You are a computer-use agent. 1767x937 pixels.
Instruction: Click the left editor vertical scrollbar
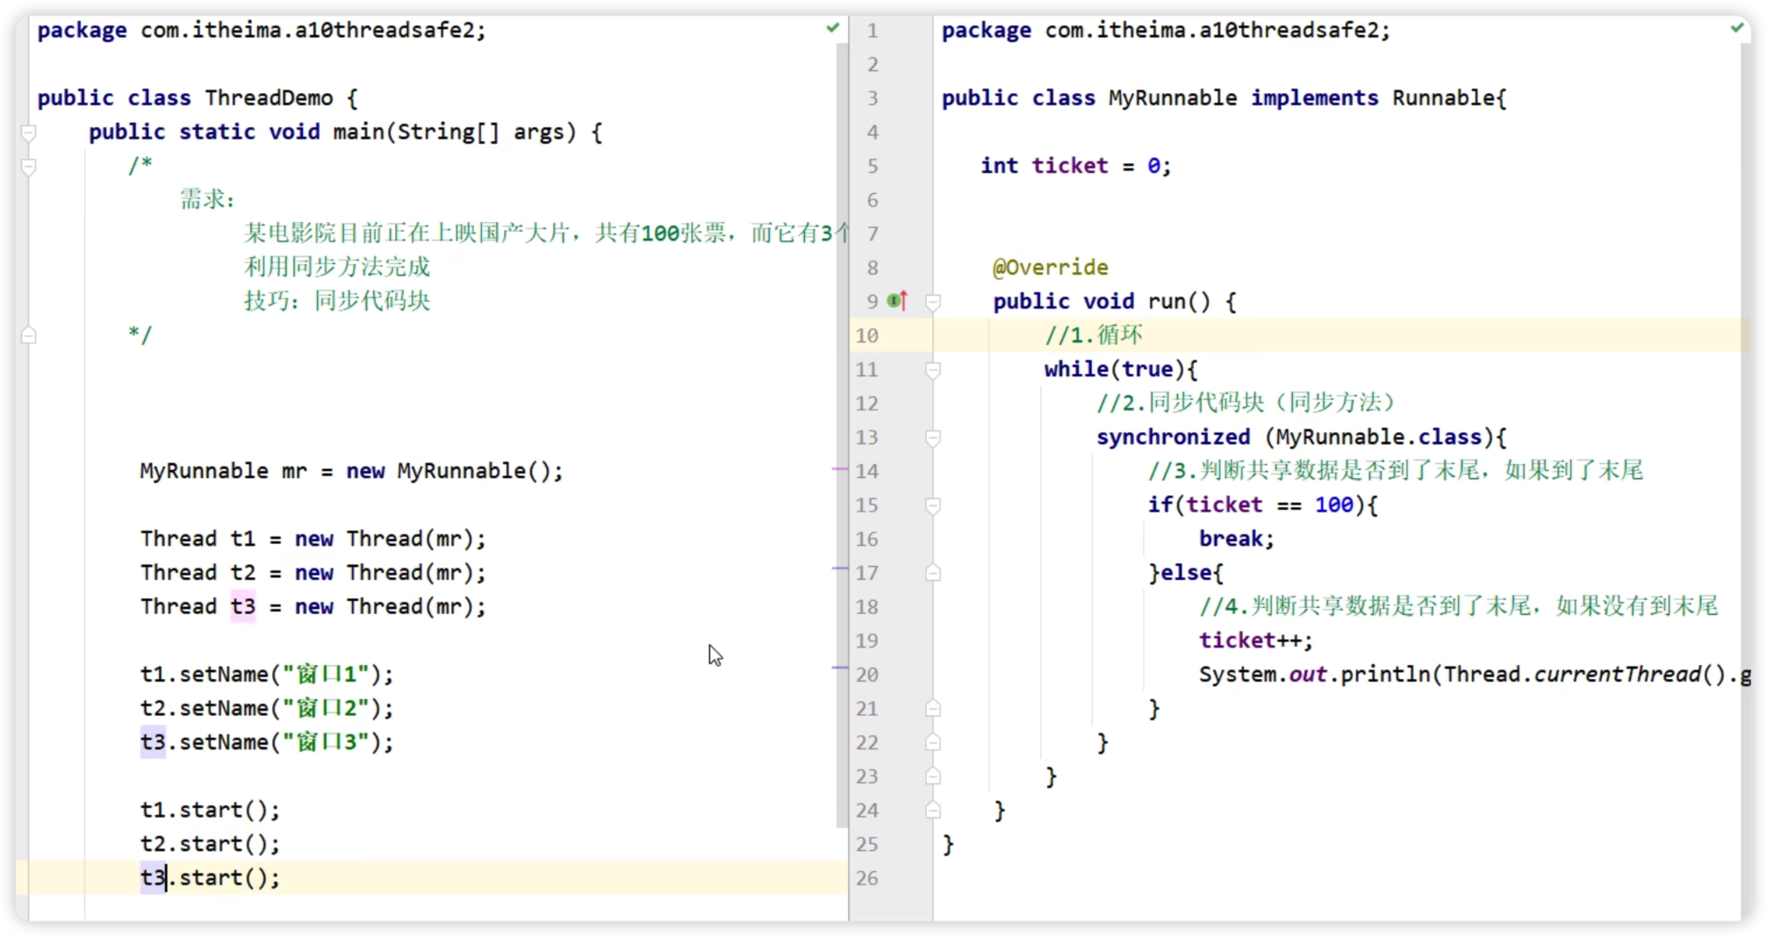[x=842, y=434]
